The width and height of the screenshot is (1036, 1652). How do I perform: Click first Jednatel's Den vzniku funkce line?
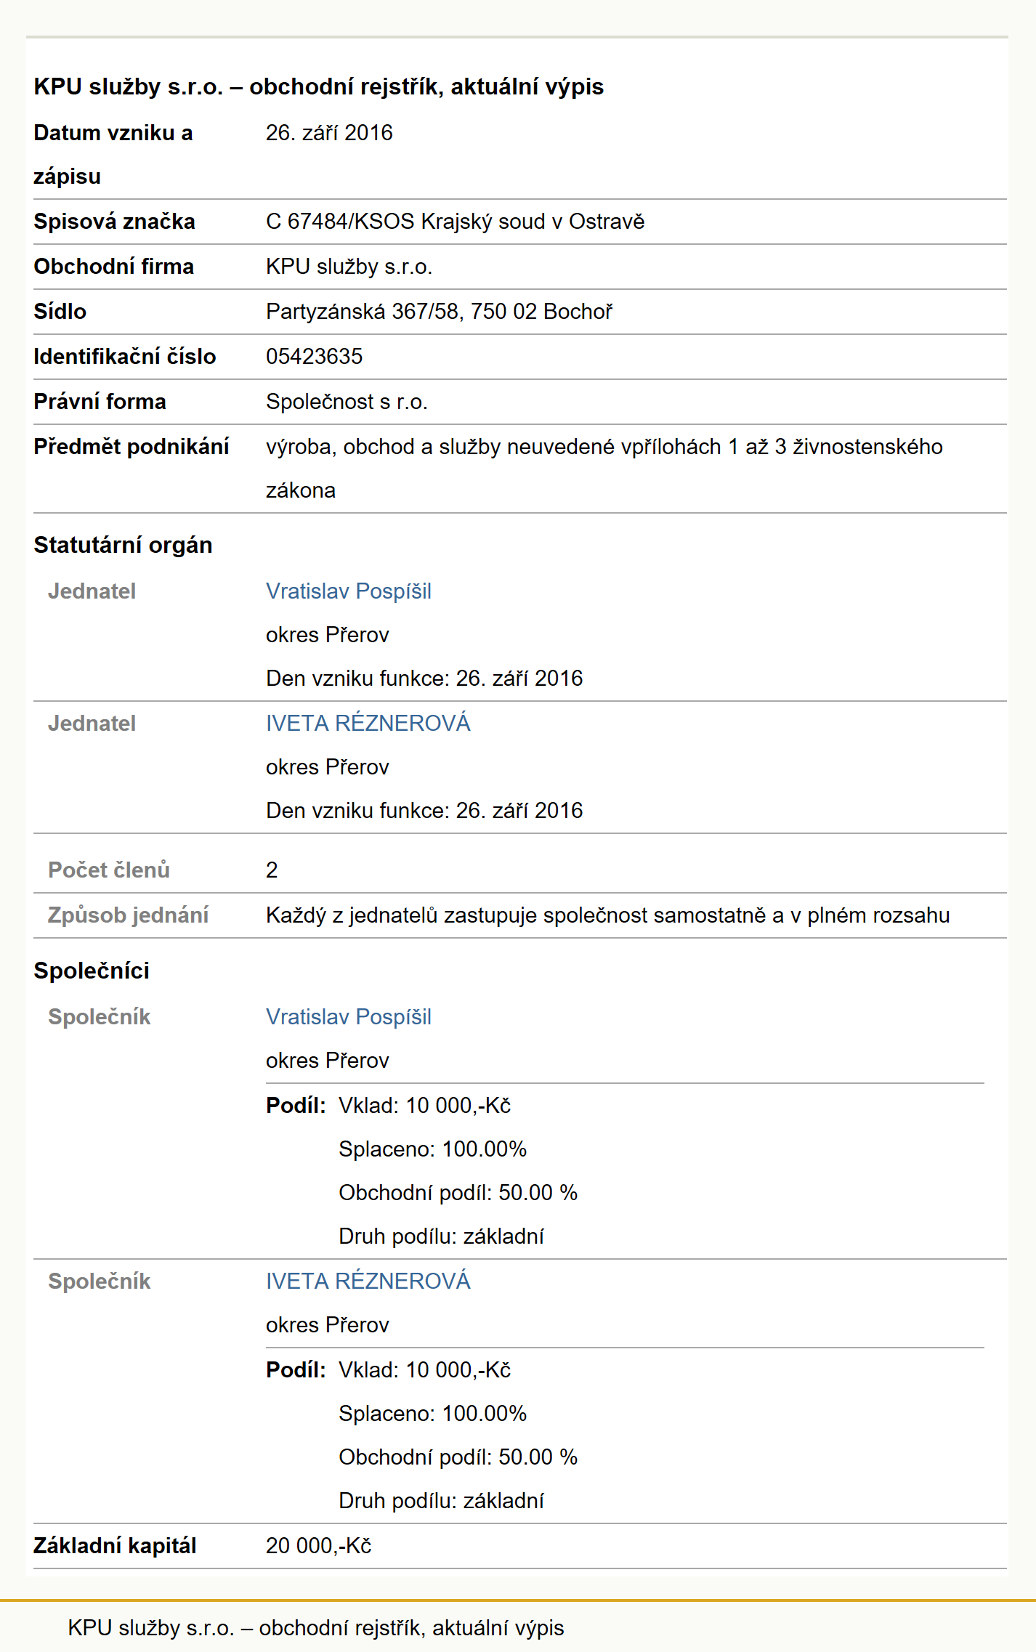[x=424, y=679]
